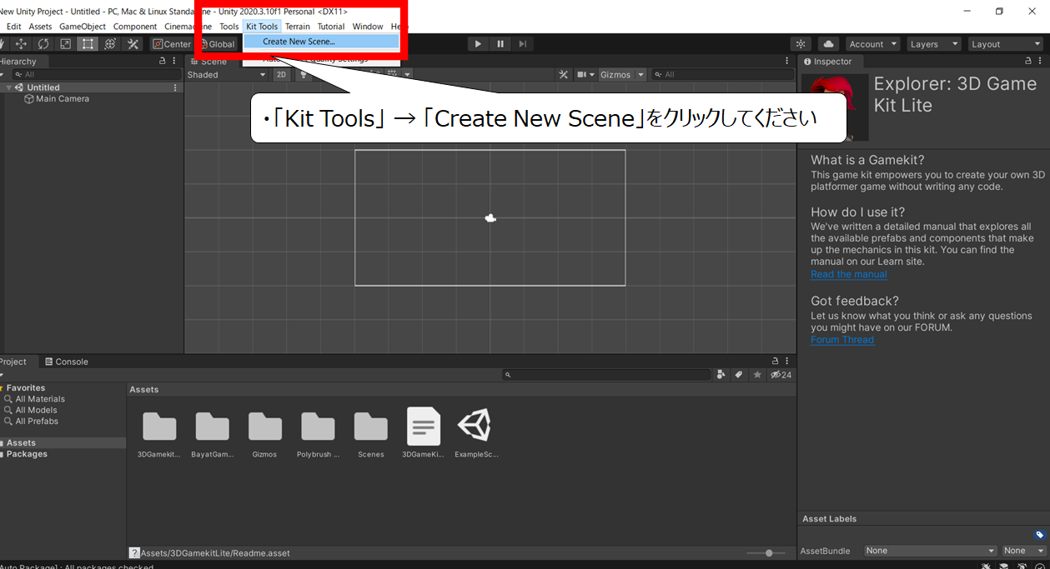The image size is (1050, 569).
Task: Click the Step frame button
Action: coord(522,44)
